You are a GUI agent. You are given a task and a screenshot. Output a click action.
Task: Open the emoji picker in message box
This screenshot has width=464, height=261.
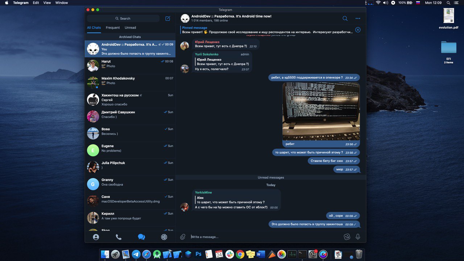click(347, 237)
